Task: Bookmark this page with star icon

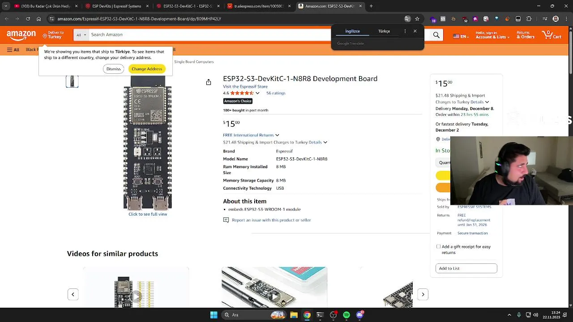Action: tap(417, 19)
